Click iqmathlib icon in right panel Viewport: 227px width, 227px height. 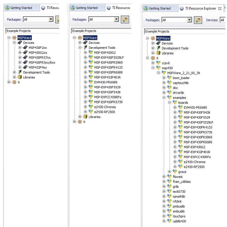point(169,196)
